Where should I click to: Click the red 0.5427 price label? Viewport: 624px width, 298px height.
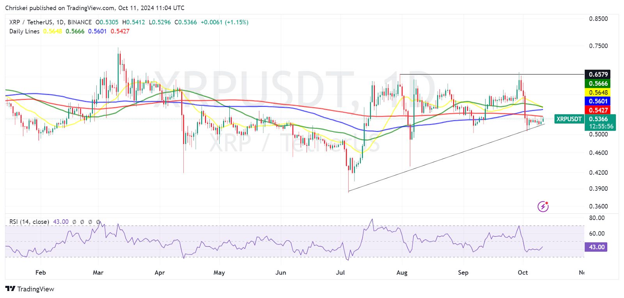[598, 110]
